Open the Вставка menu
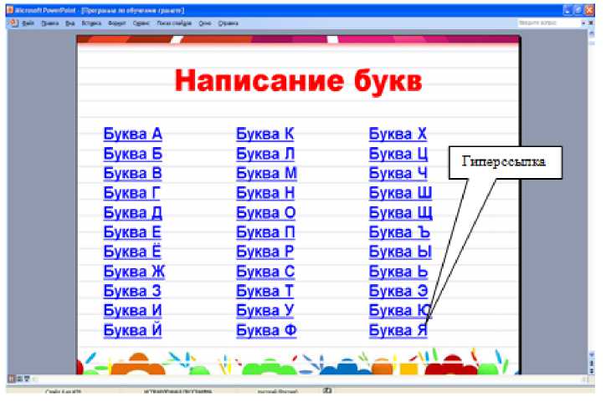 pos(91,23)
